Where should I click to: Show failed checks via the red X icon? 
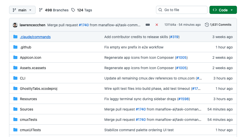pos(157,25)
